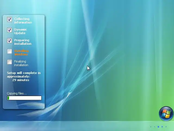
Task: Select the "Dynamic Update" step label
Action: 21,31
